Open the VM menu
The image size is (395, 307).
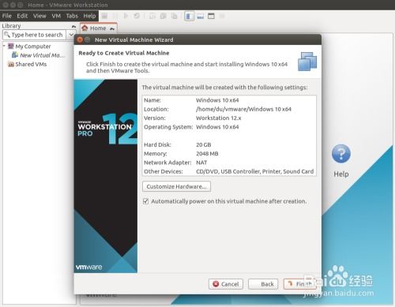[56, 16]
